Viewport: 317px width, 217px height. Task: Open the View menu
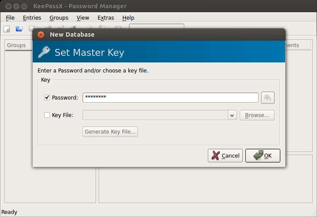[83, 18]
